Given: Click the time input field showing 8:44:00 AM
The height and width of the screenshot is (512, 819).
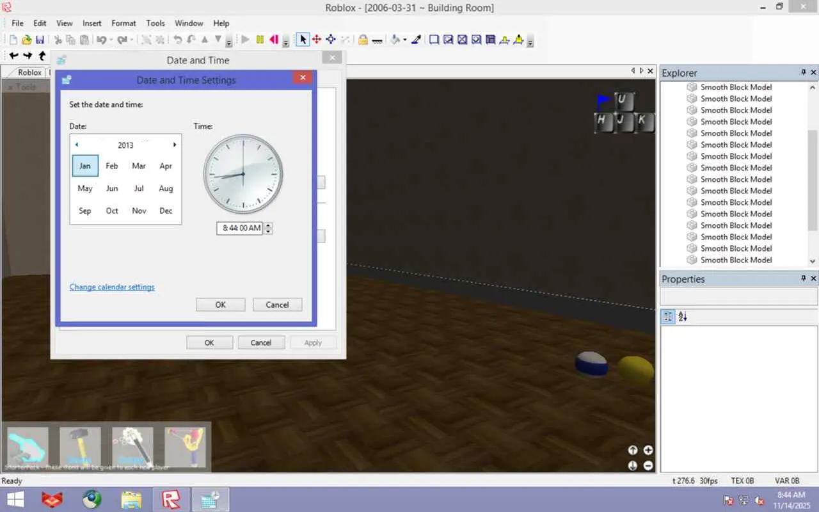Looking at the screenshot, I should (x=240, y=228).
